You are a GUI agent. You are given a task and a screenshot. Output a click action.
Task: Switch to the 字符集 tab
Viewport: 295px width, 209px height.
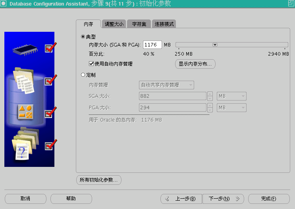[x=139, y=24]
